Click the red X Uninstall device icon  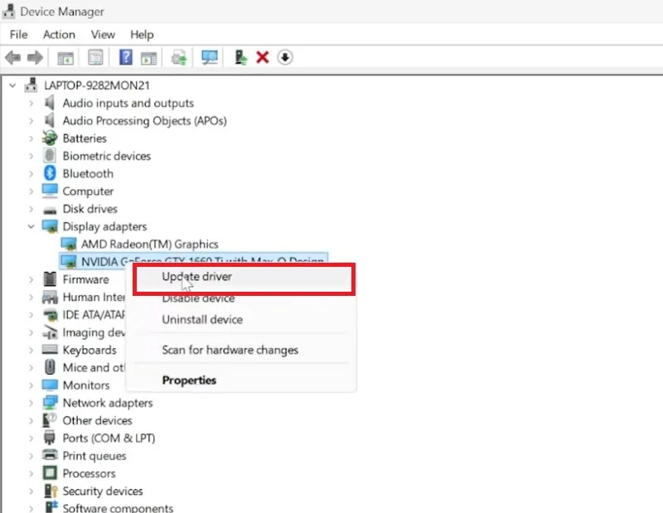click(263, 57)
